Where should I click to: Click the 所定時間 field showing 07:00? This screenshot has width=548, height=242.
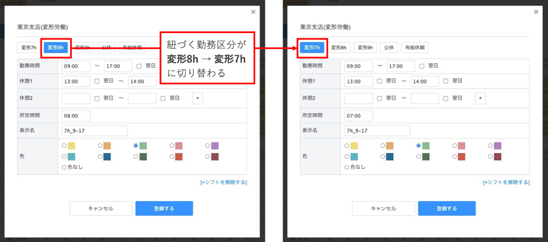359,116
